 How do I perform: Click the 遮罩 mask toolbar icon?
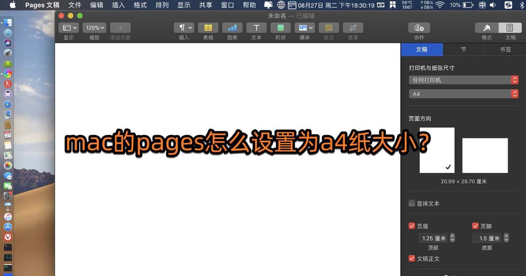353,28
